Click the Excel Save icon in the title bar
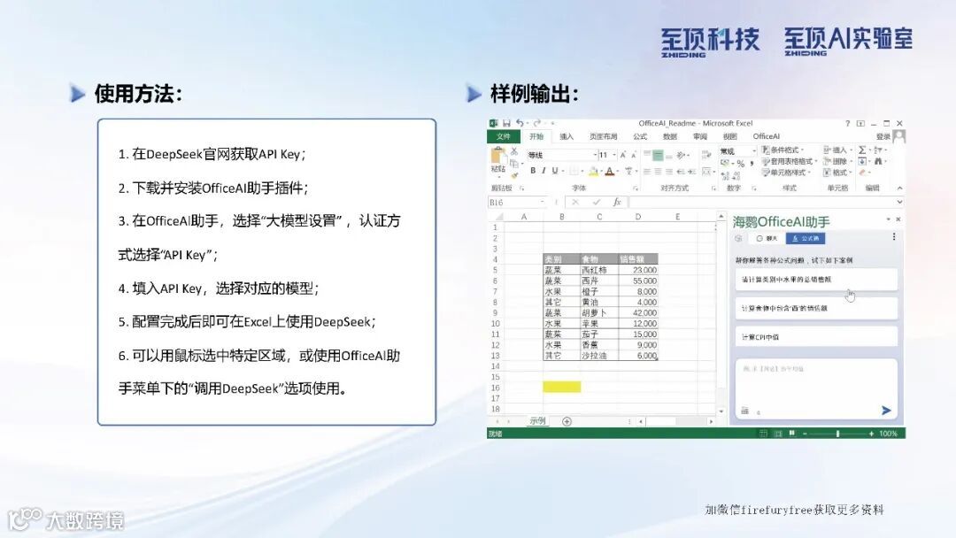This screenshot has height=538, width=956. tap(506, 123)
